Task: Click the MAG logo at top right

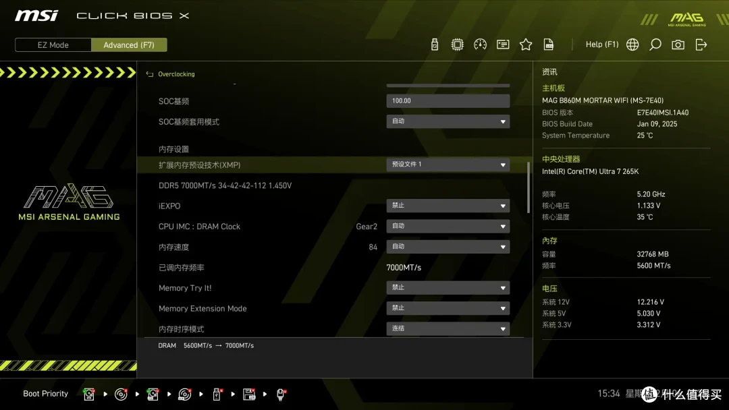Action: point(686,19)
